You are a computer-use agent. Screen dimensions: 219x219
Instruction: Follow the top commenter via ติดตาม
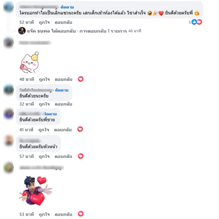point(67,7)
